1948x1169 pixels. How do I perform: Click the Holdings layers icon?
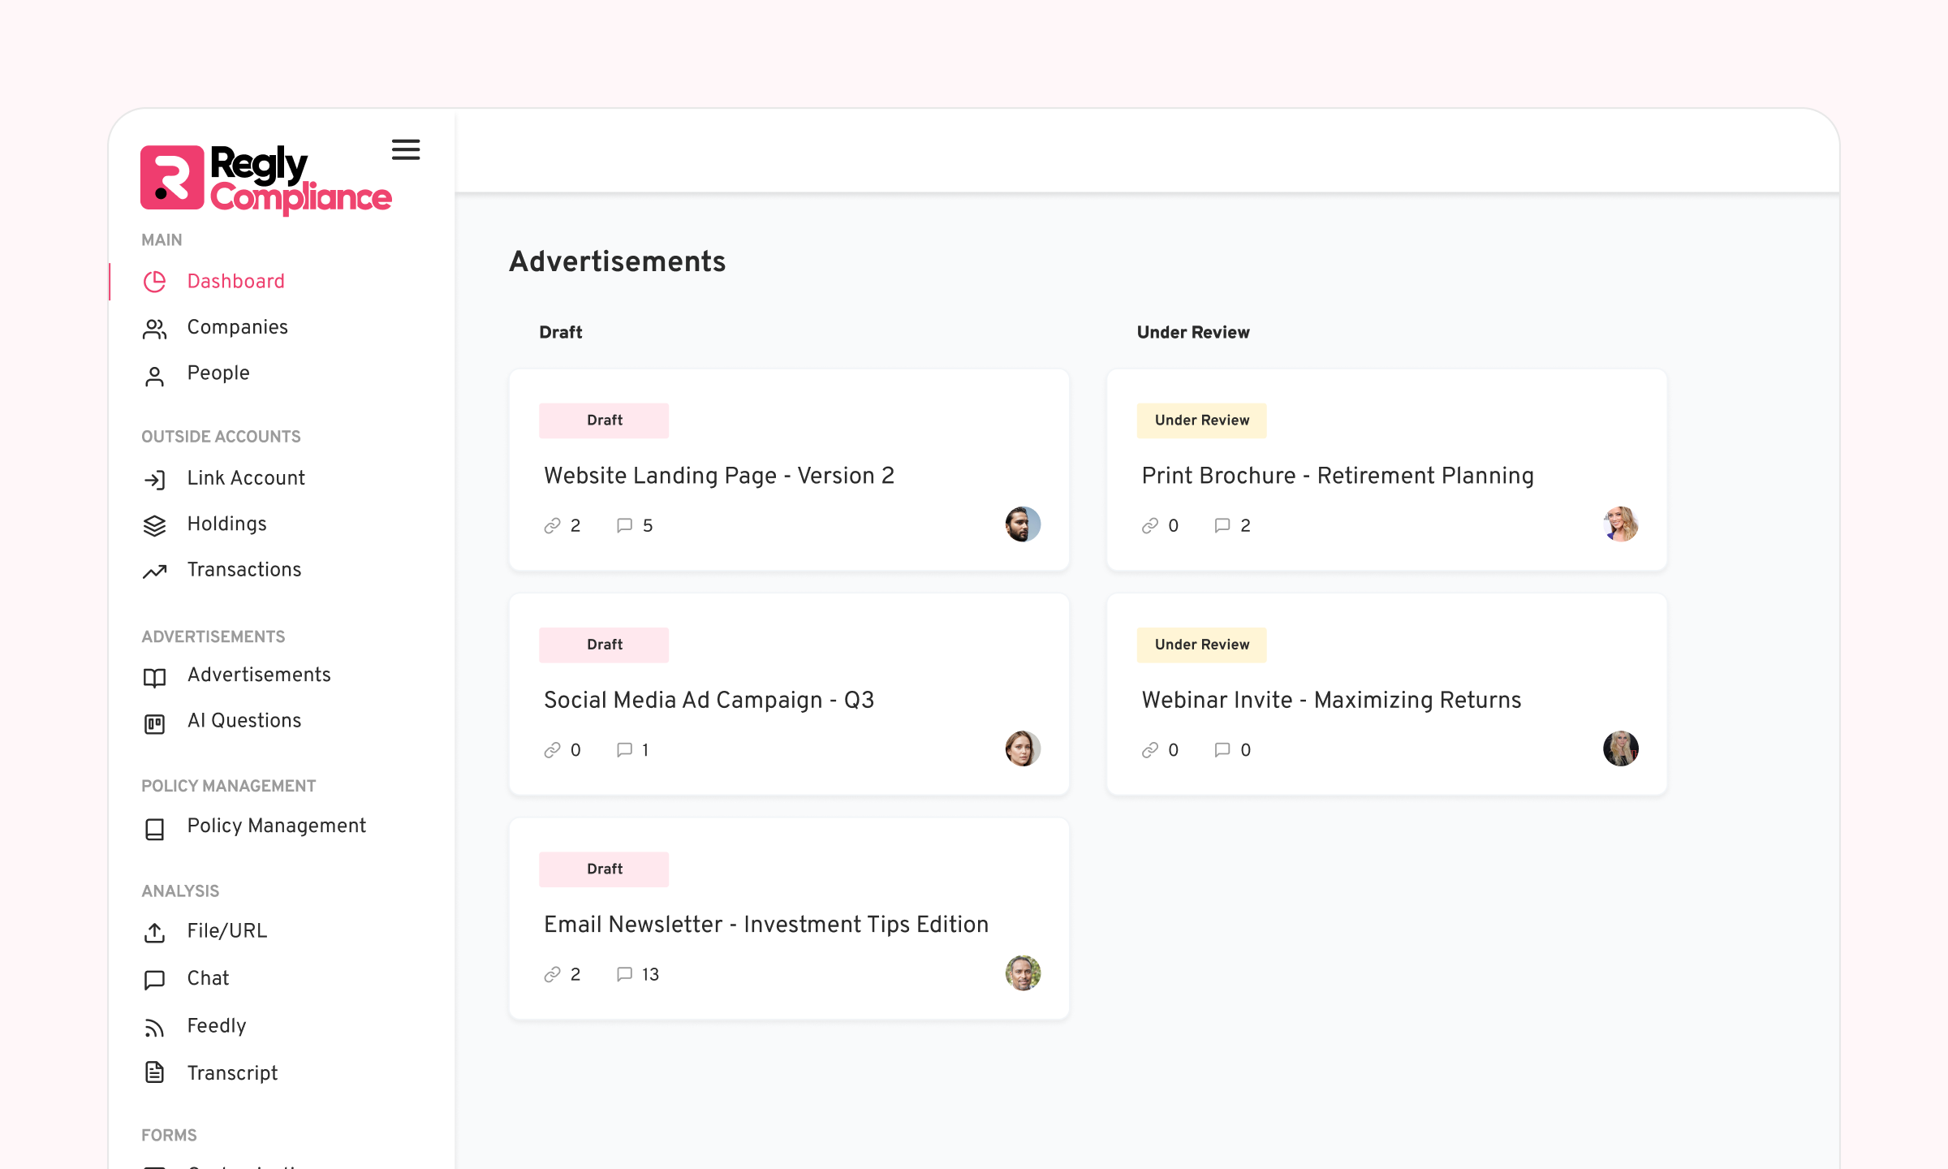pyautogui.click(x=154, y=525)
